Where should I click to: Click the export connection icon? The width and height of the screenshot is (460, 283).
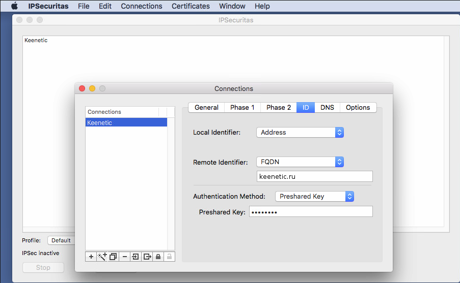147,257
